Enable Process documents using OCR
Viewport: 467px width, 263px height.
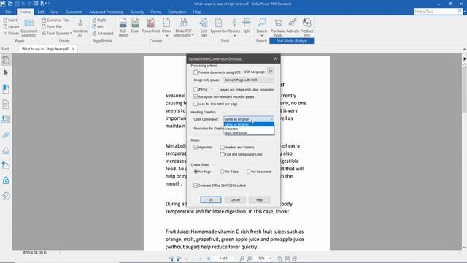[196, 72]
